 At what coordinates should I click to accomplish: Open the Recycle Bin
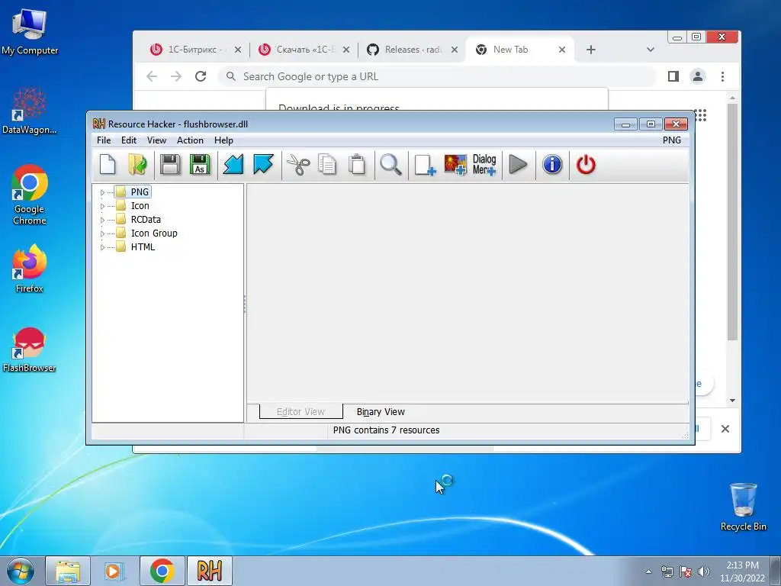point(743,507)
